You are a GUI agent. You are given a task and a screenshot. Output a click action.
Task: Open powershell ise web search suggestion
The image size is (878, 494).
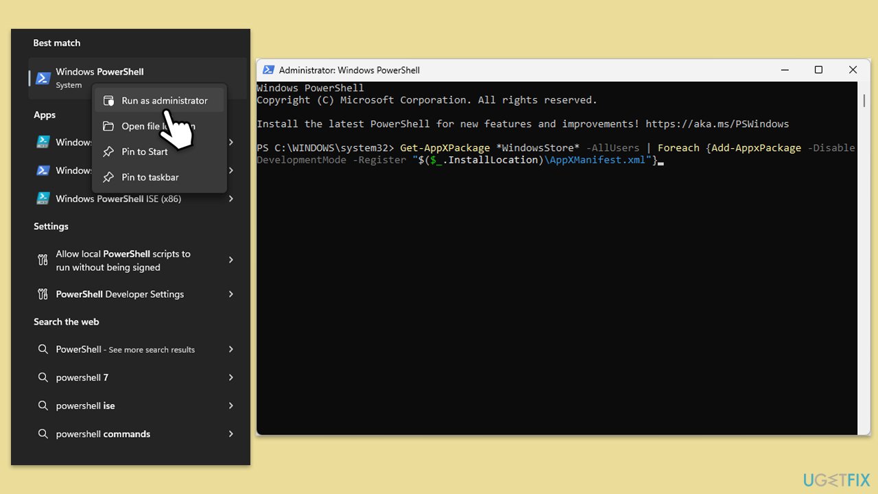[x=86, y=405]
